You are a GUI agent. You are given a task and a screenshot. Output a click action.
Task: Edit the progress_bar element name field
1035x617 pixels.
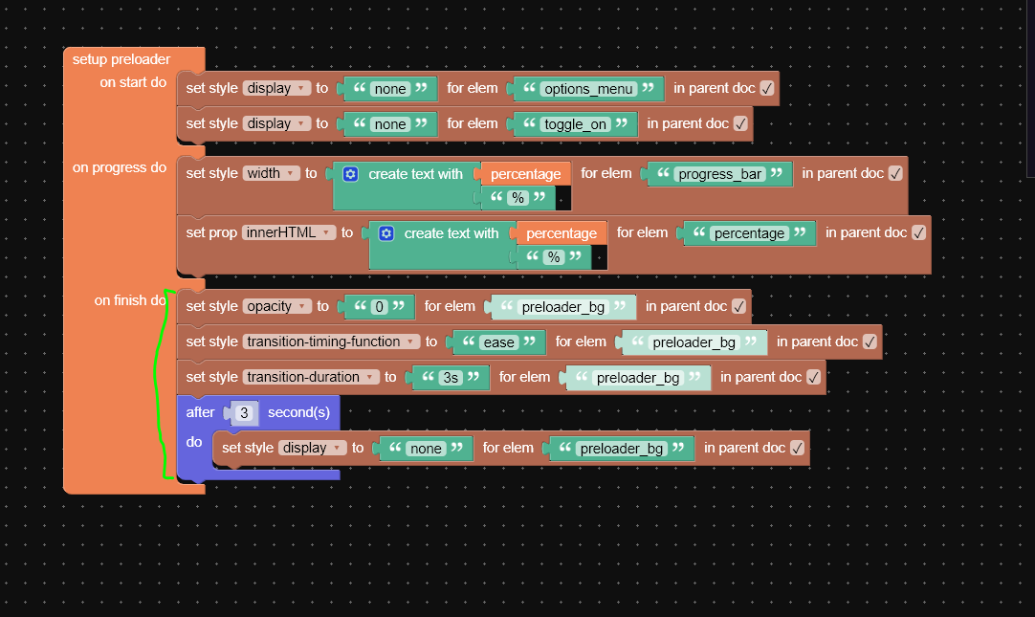pyautogui.click(x=720, y=174)
